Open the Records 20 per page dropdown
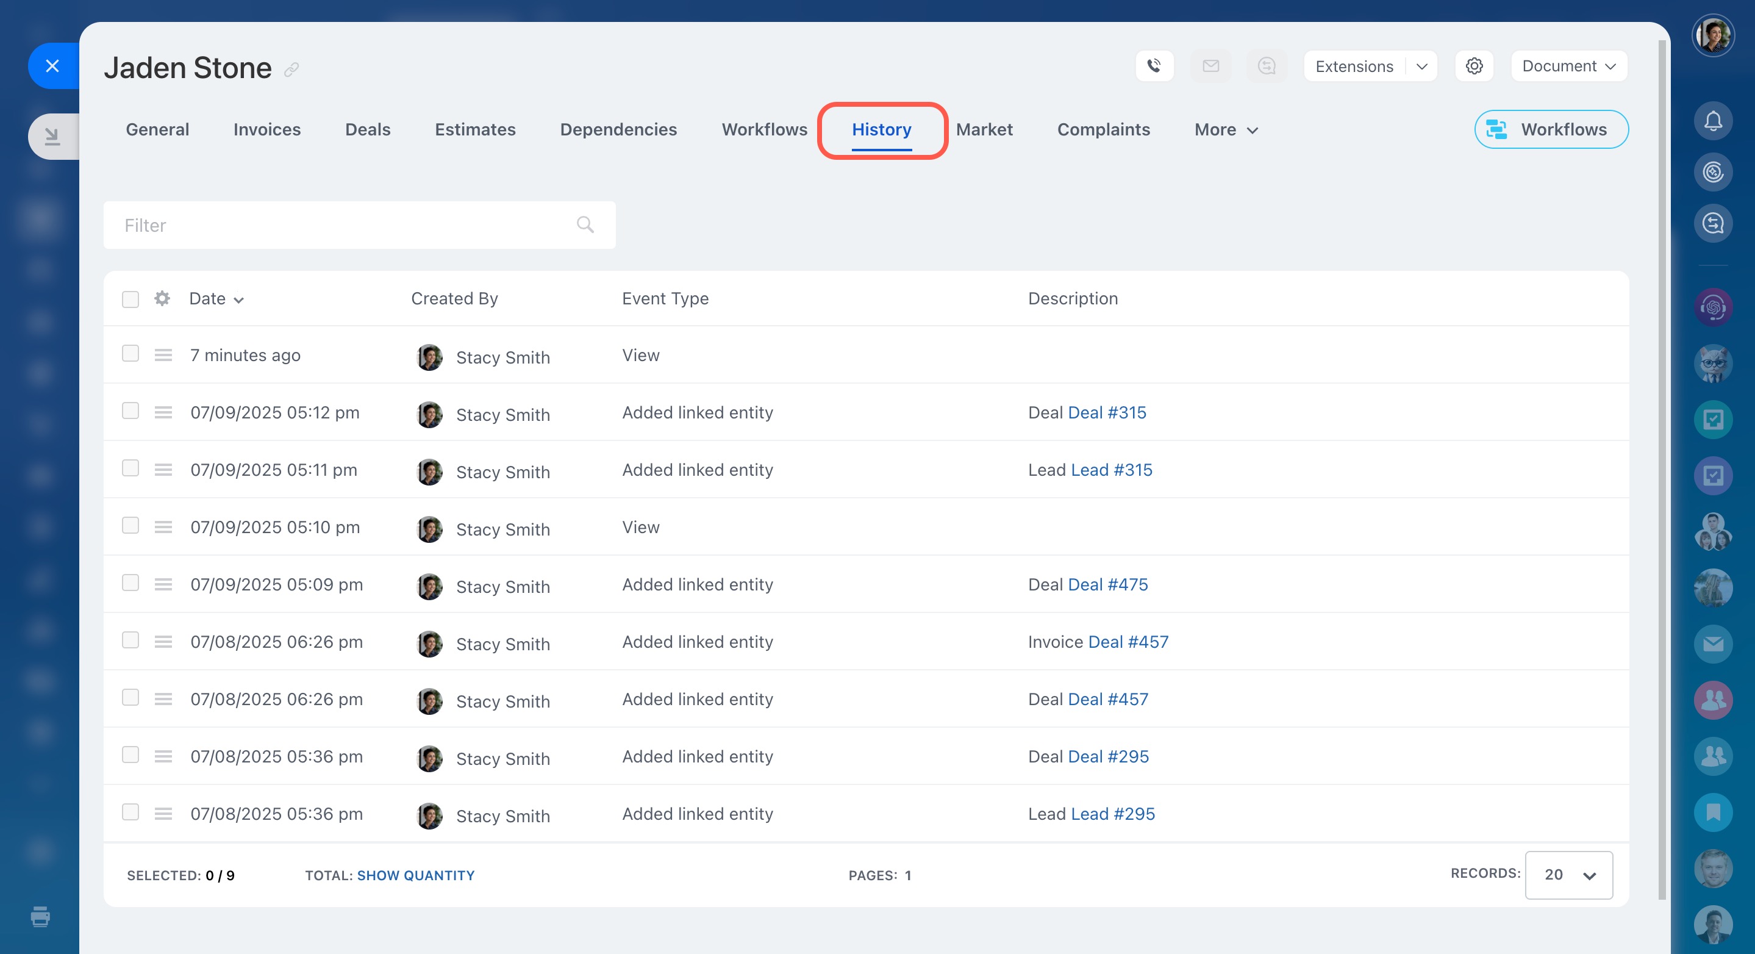The height and width of the screenshot is (954, 1755). [x=1568, y=875]
